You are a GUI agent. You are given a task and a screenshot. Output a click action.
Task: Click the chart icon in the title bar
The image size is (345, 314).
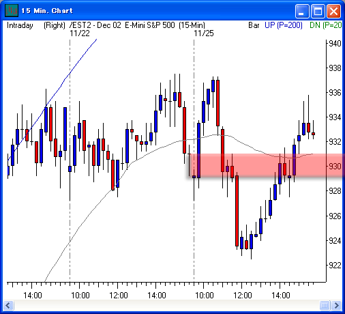pos(12,10)
